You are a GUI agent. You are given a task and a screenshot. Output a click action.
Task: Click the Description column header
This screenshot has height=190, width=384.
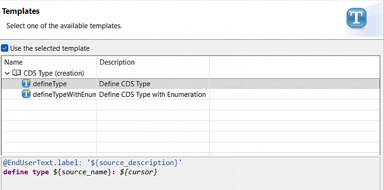(x=153, y=62)
